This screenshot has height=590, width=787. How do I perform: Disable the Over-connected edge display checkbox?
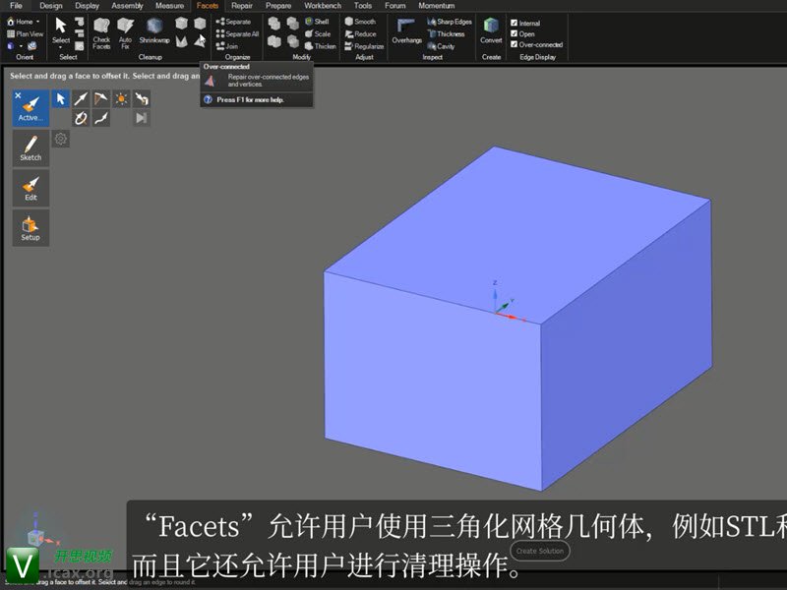[x=515, y=44]
